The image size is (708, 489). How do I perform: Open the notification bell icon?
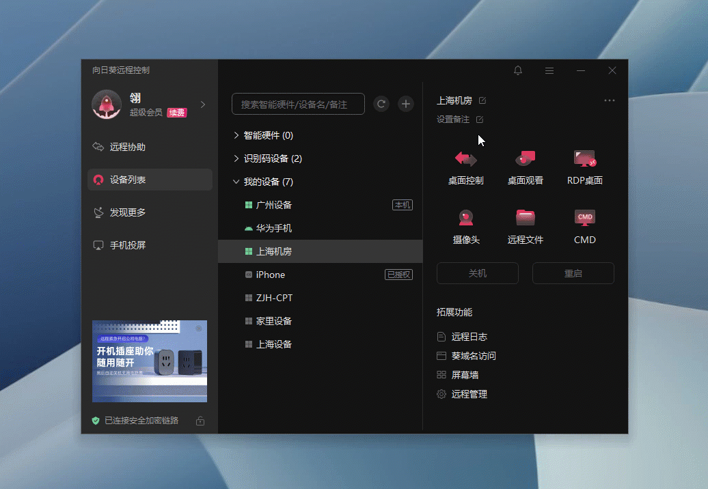point(518,70)
